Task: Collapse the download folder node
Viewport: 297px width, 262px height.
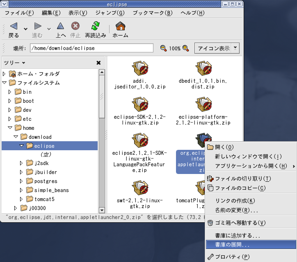Action: (16, 137)
